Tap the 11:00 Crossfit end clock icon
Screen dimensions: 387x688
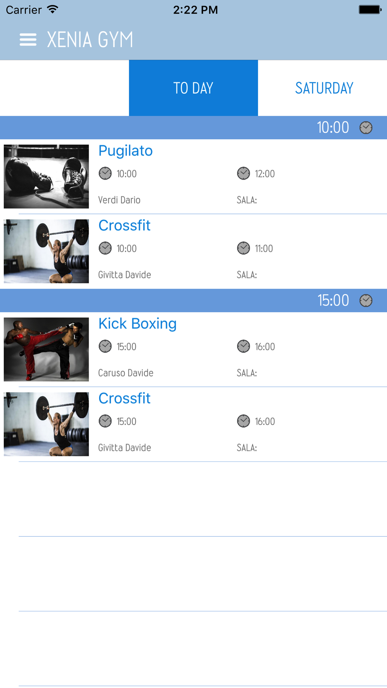243,248
